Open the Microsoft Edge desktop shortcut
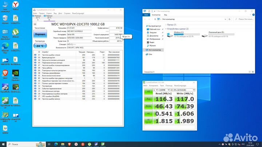This screenshot has width=262, height=147. 5,48
